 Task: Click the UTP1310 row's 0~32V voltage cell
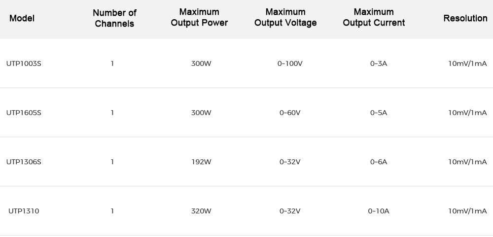click(290, 211)
